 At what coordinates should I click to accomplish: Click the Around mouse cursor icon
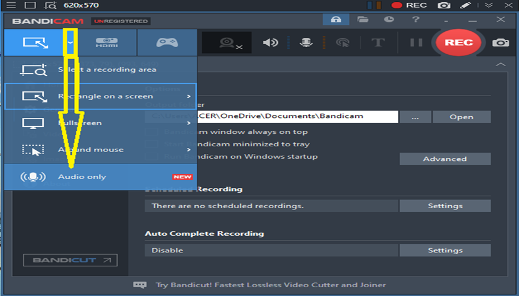pos(33,150)
